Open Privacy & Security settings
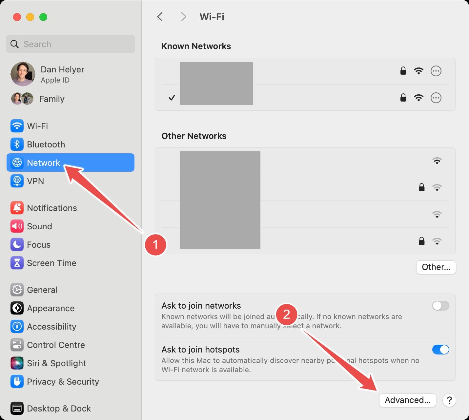The width and height of the screenshot is (469, 420). click(70, 381)
